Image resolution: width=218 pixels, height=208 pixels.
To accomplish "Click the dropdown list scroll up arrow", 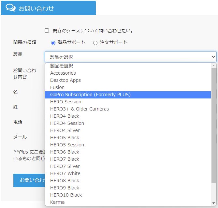I will [x=213, y=66].
